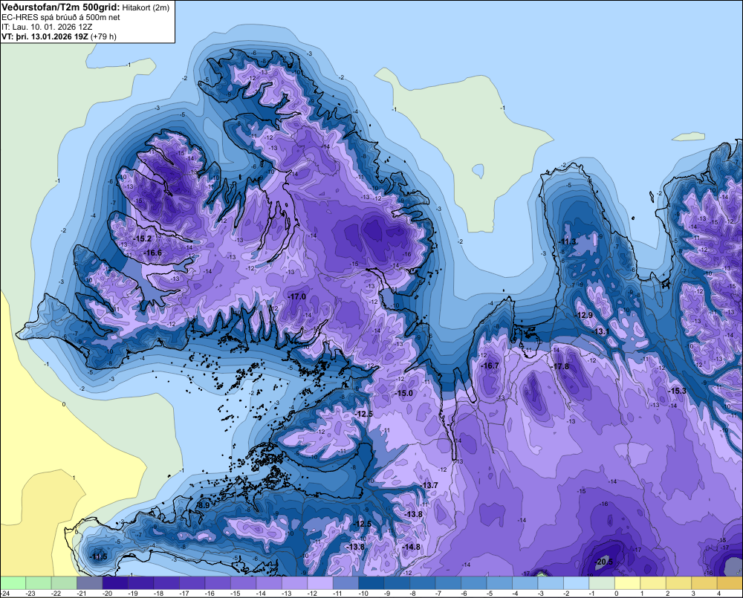Click the legend scale label -20

tap(108, 594)
